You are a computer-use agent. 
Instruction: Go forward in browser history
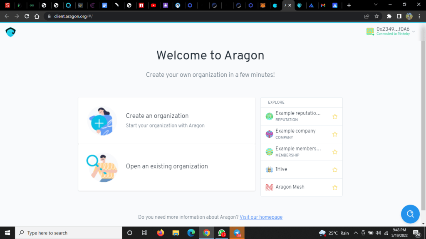(17, 16)
